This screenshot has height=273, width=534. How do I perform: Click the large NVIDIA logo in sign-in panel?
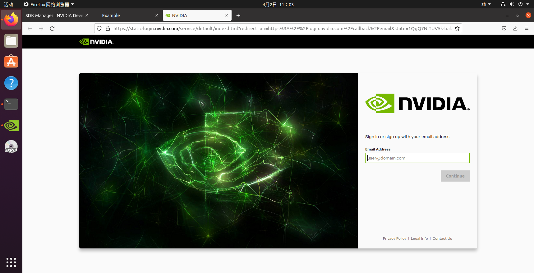point(417,104)
